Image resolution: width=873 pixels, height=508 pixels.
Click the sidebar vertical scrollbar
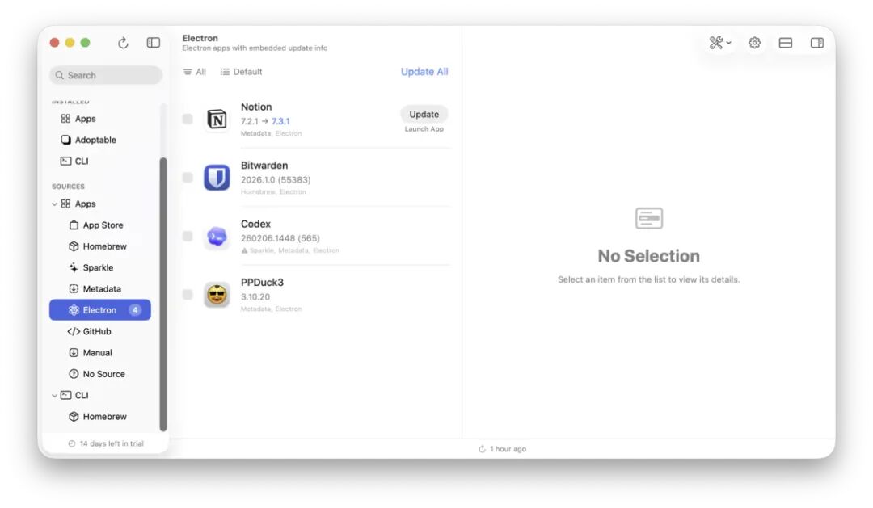(163, 294)
